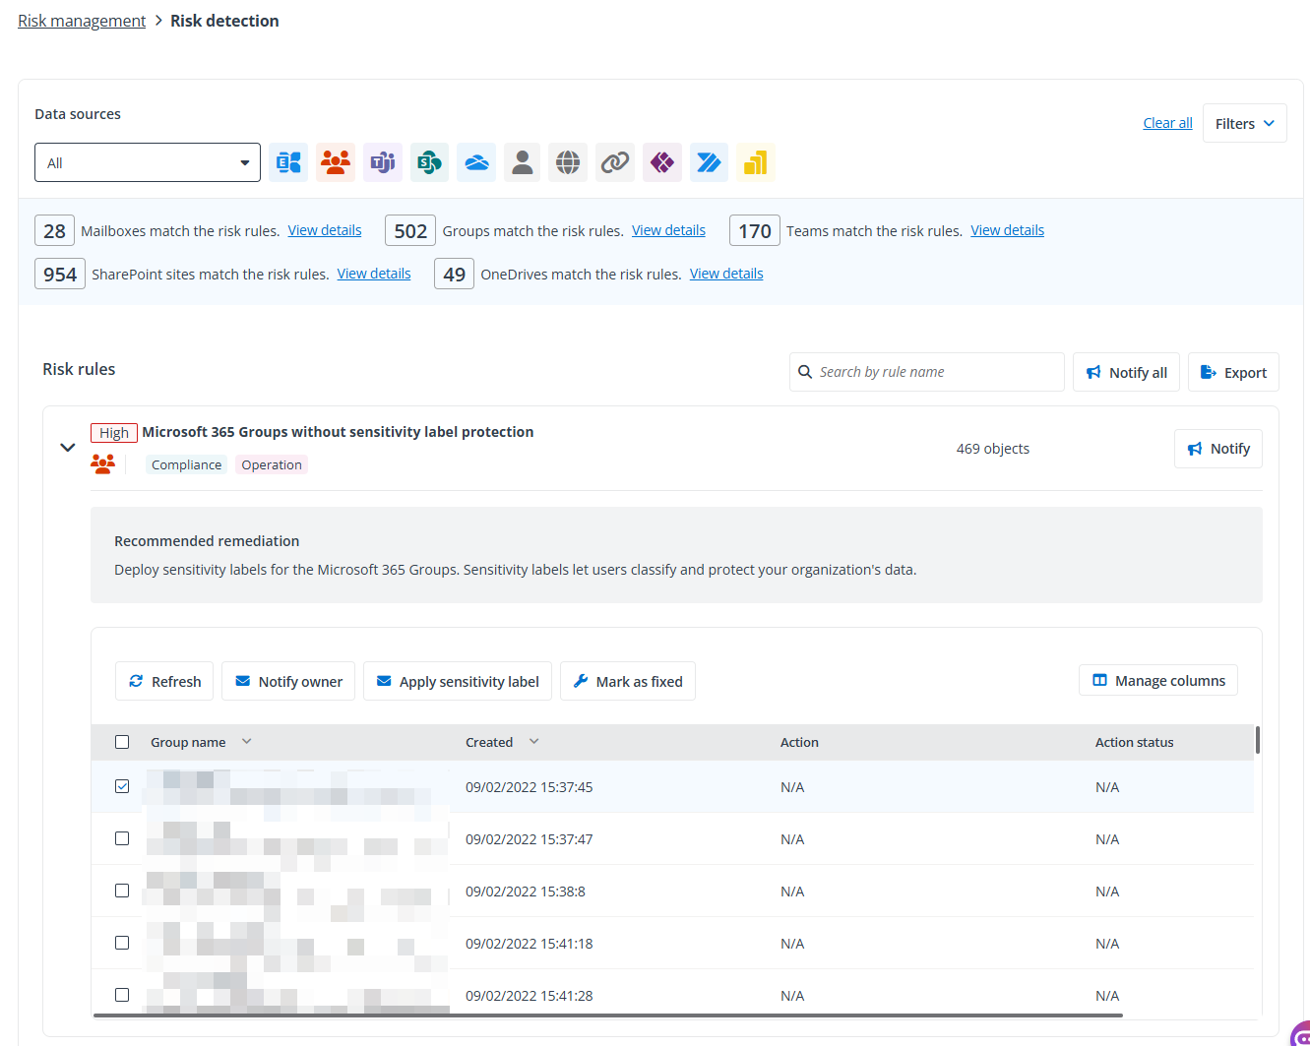Image resolution: width=1310 pixels, height=1046 pixels.
Task: Select the chain link data source icon
Action: [x=615, y=162]
